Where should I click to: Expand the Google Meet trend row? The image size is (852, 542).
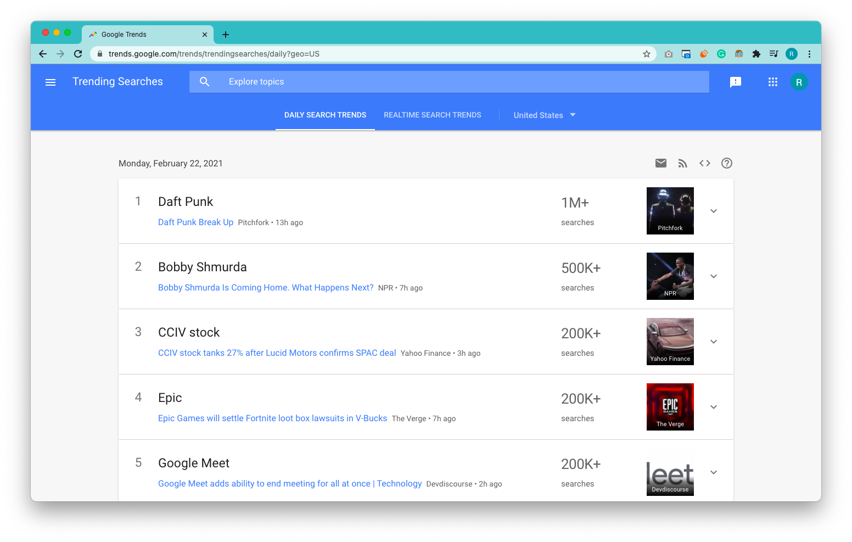point(714,472)
